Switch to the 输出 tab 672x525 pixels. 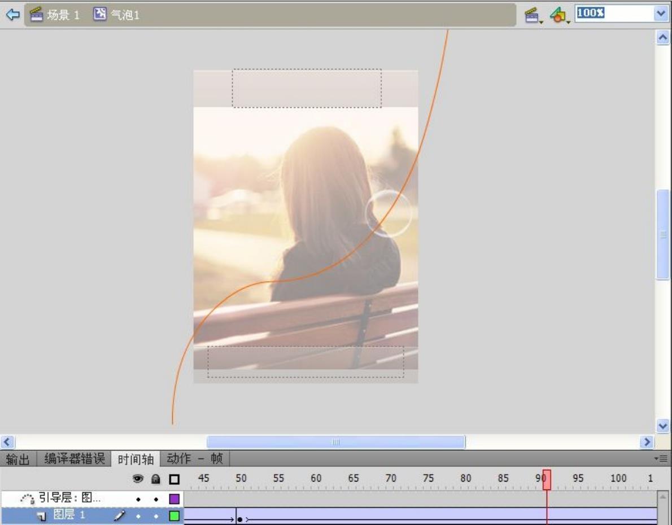point(18,459)
